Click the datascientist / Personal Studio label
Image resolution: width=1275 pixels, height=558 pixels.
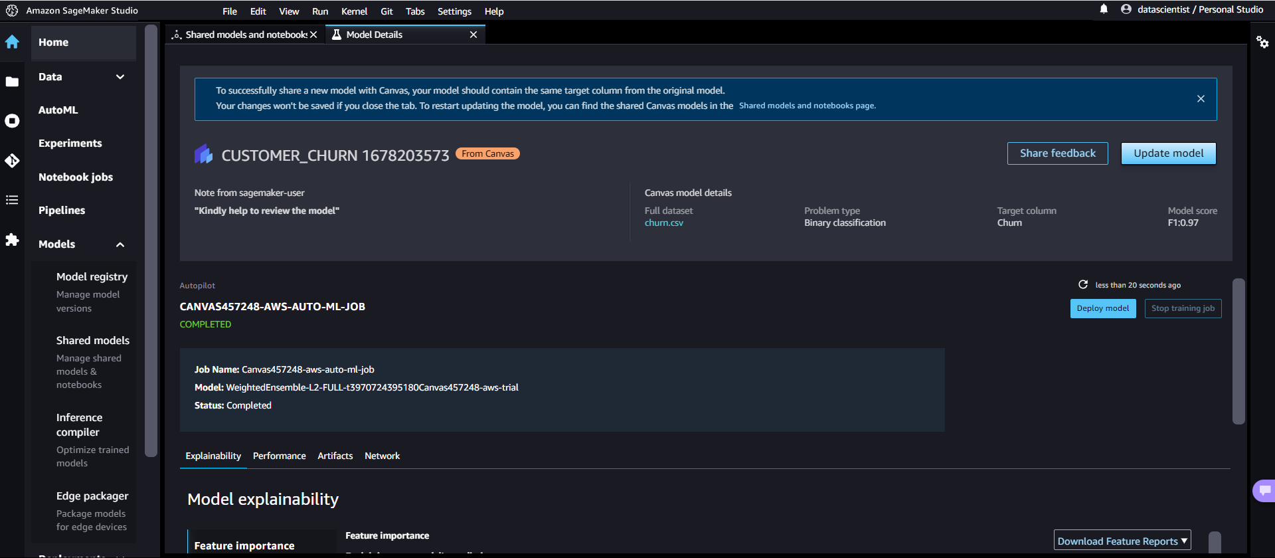1200,9
